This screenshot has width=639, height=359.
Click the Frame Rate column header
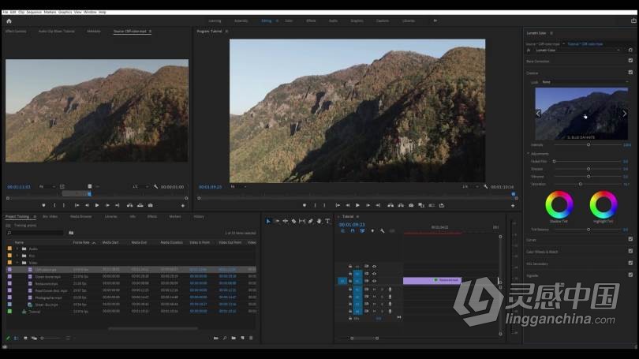[x=81, y=242]
